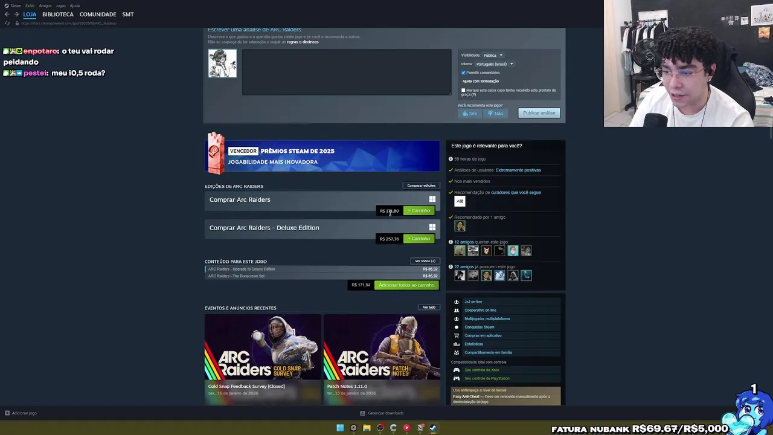Viewport: 773px width, 435px height.
Task: Select the LOJA tab
Action: 30,14
